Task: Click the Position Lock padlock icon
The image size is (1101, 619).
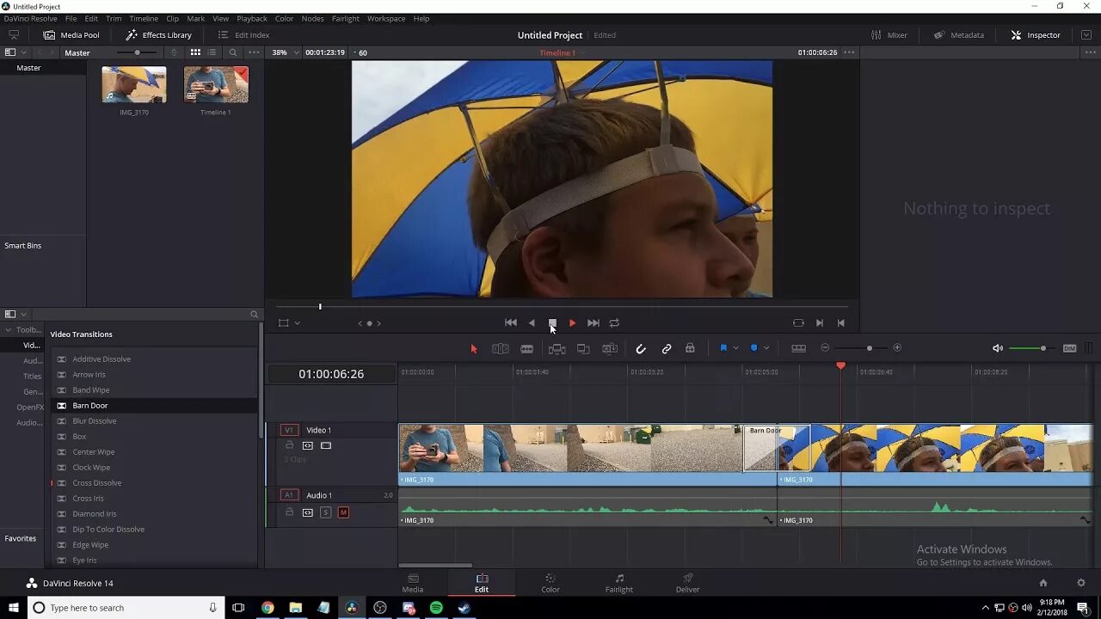Action: (x=690, y=348)
